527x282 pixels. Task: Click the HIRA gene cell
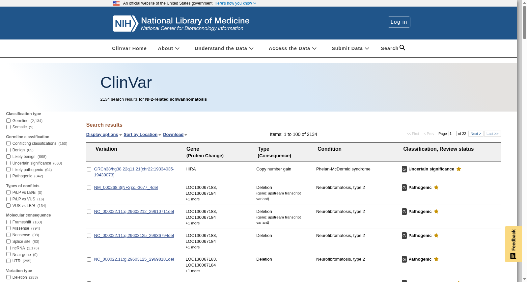(191, 169)
